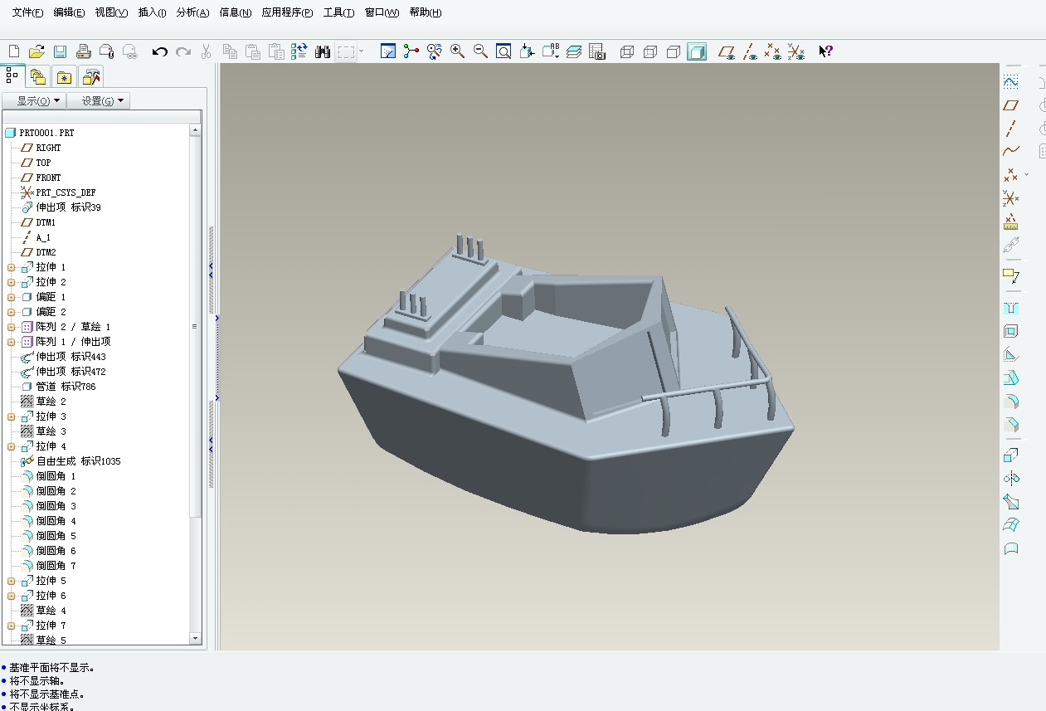The height and width of the screenshot is (711, 1046).
Task: Create a datum plane from right toolbar
Action: 1010,105
